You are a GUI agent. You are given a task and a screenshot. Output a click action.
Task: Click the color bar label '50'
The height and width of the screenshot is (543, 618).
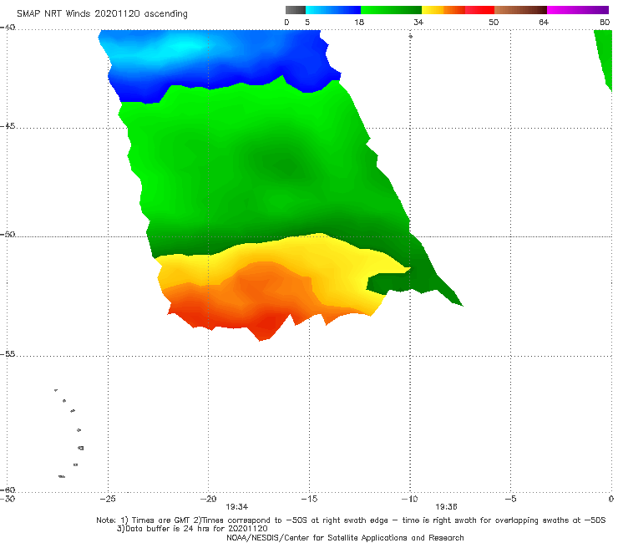[x=494, y=22]
